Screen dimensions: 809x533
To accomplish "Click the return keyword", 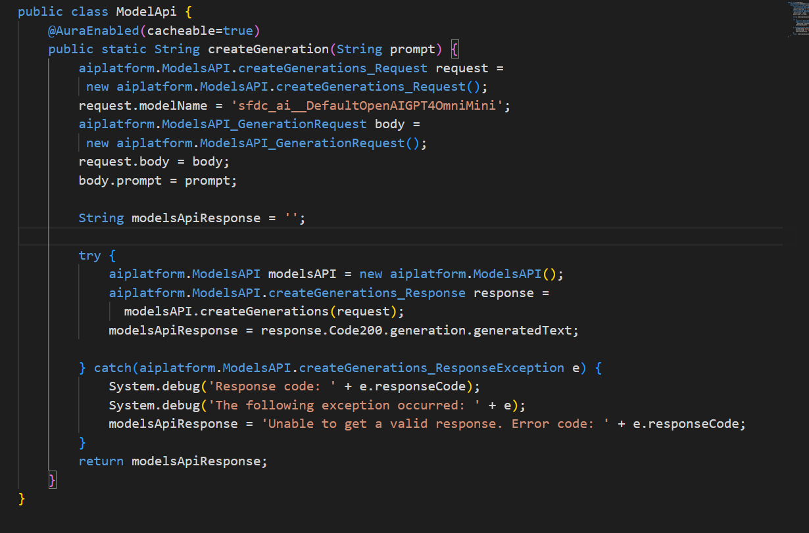I will coord(101,461).
